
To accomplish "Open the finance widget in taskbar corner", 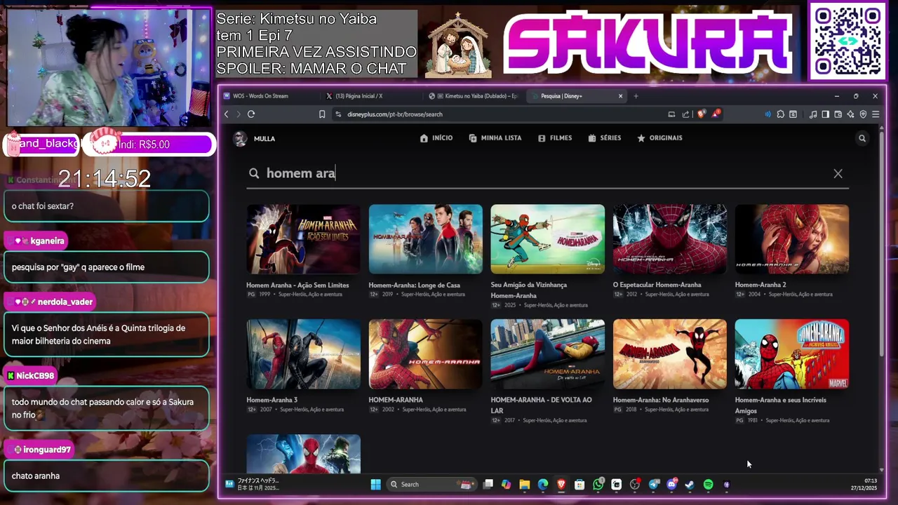I will [x=253, y=485].
